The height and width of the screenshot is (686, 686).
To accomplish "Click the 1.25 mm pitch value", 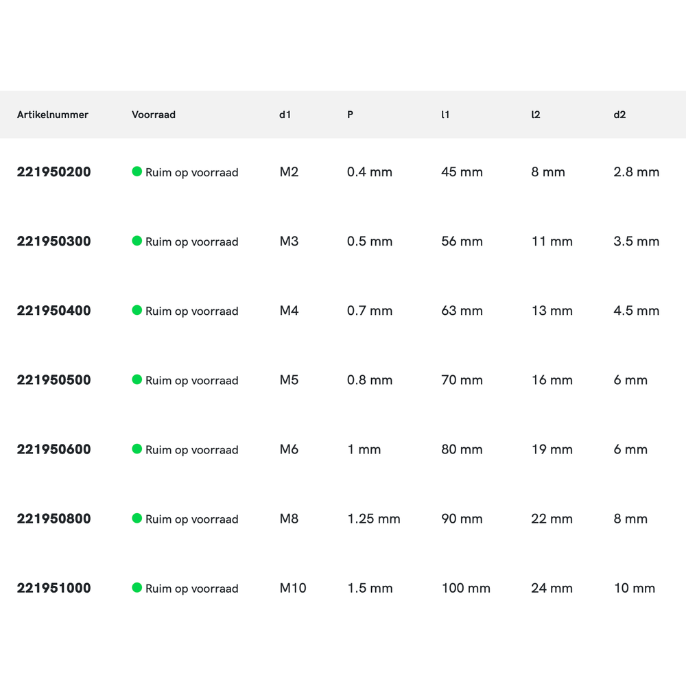I will tap(373, 519).
